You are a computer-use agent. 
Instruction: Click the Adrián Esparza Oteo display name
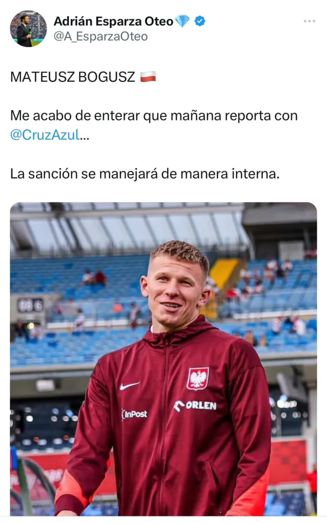(113, 21)
